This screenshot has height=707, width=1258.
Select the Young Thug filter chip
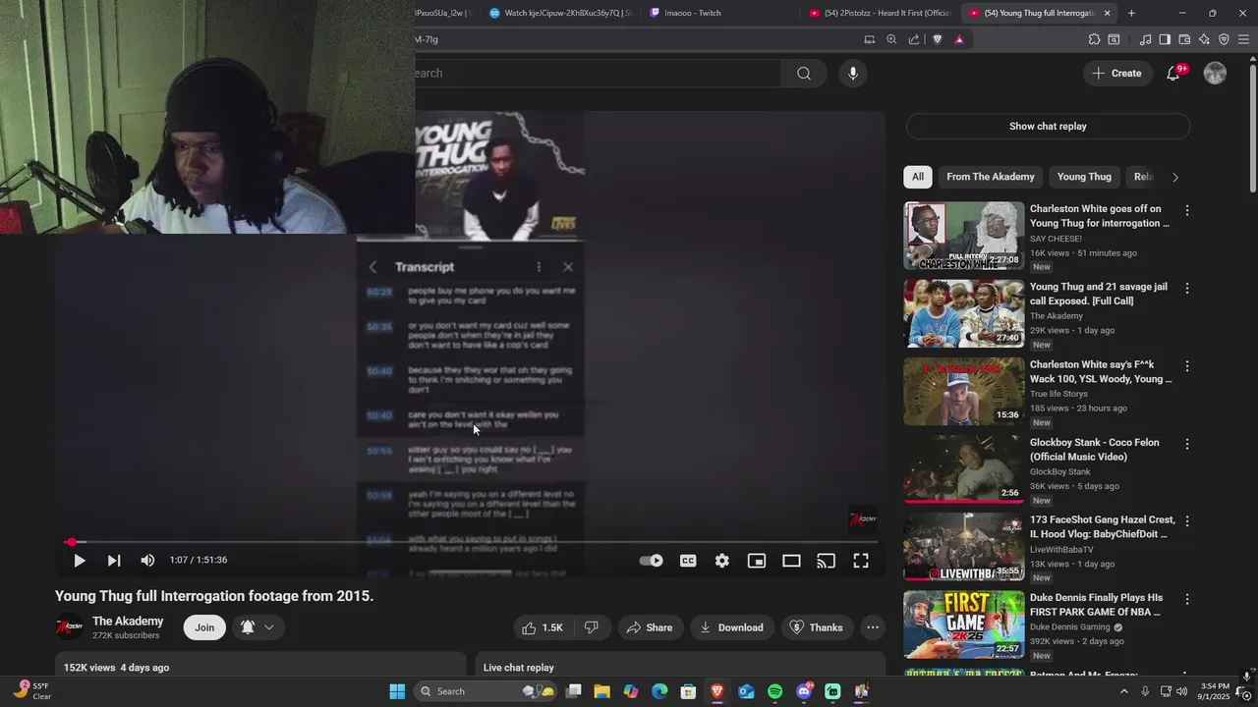coord(1084,177)
